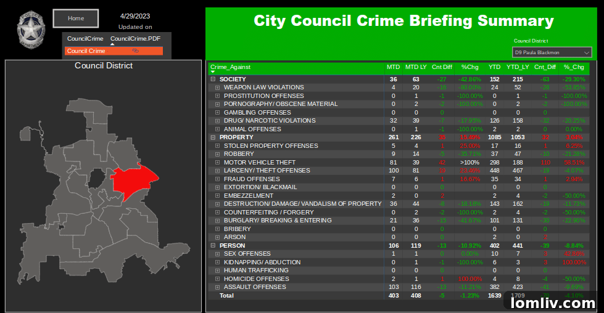The width and height of the screenshot is (604, 313).
Task: Expand BURGLARY/ BREAKING & ENTERING row
Action: pos(218,221)
